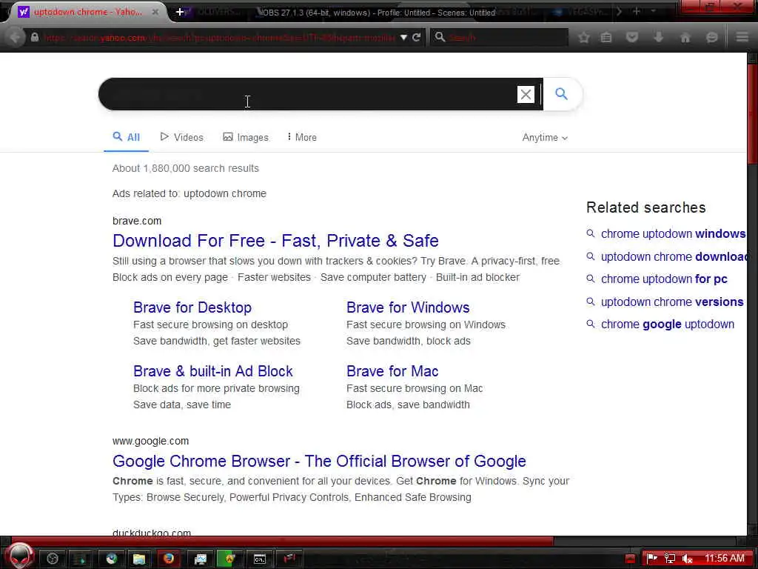Open the round dark taskbar icon beside Start

(53, 559)
